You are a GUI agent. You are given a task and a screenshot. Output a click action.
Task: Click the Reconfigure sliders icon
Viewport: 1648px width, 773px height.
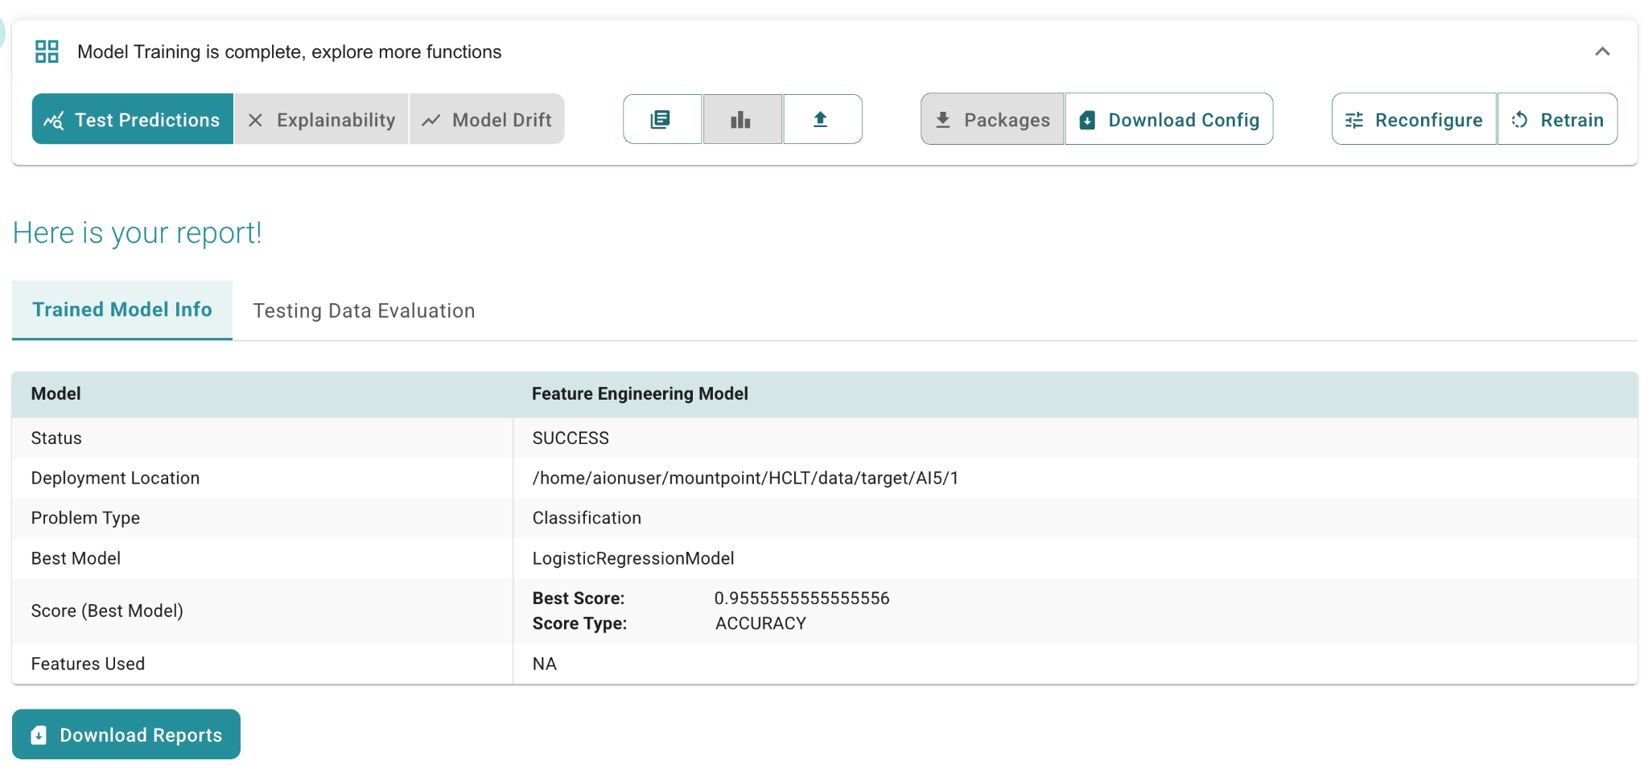tap(1353, 119)
